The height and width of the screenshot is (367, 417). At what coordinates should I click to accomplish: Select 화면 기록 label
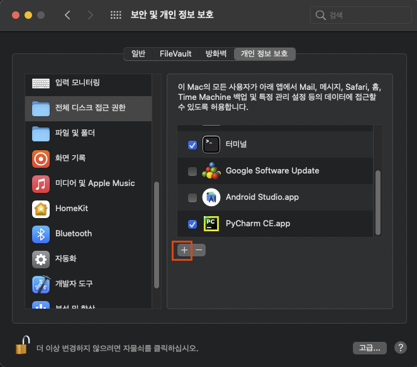(70, 158)
